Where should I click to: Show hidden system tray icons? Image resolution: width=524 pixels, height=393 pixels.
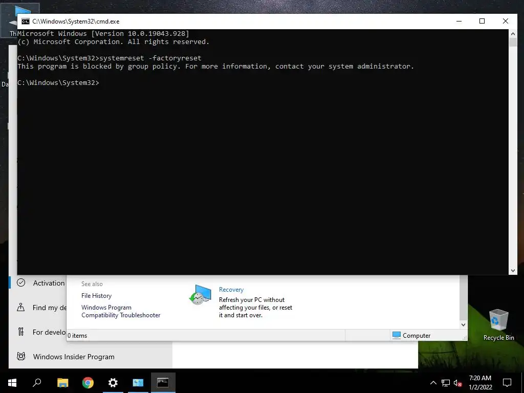[x=433, y=383]
